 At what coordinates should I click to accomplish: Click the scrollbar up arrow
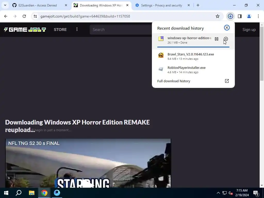point(262,25)
